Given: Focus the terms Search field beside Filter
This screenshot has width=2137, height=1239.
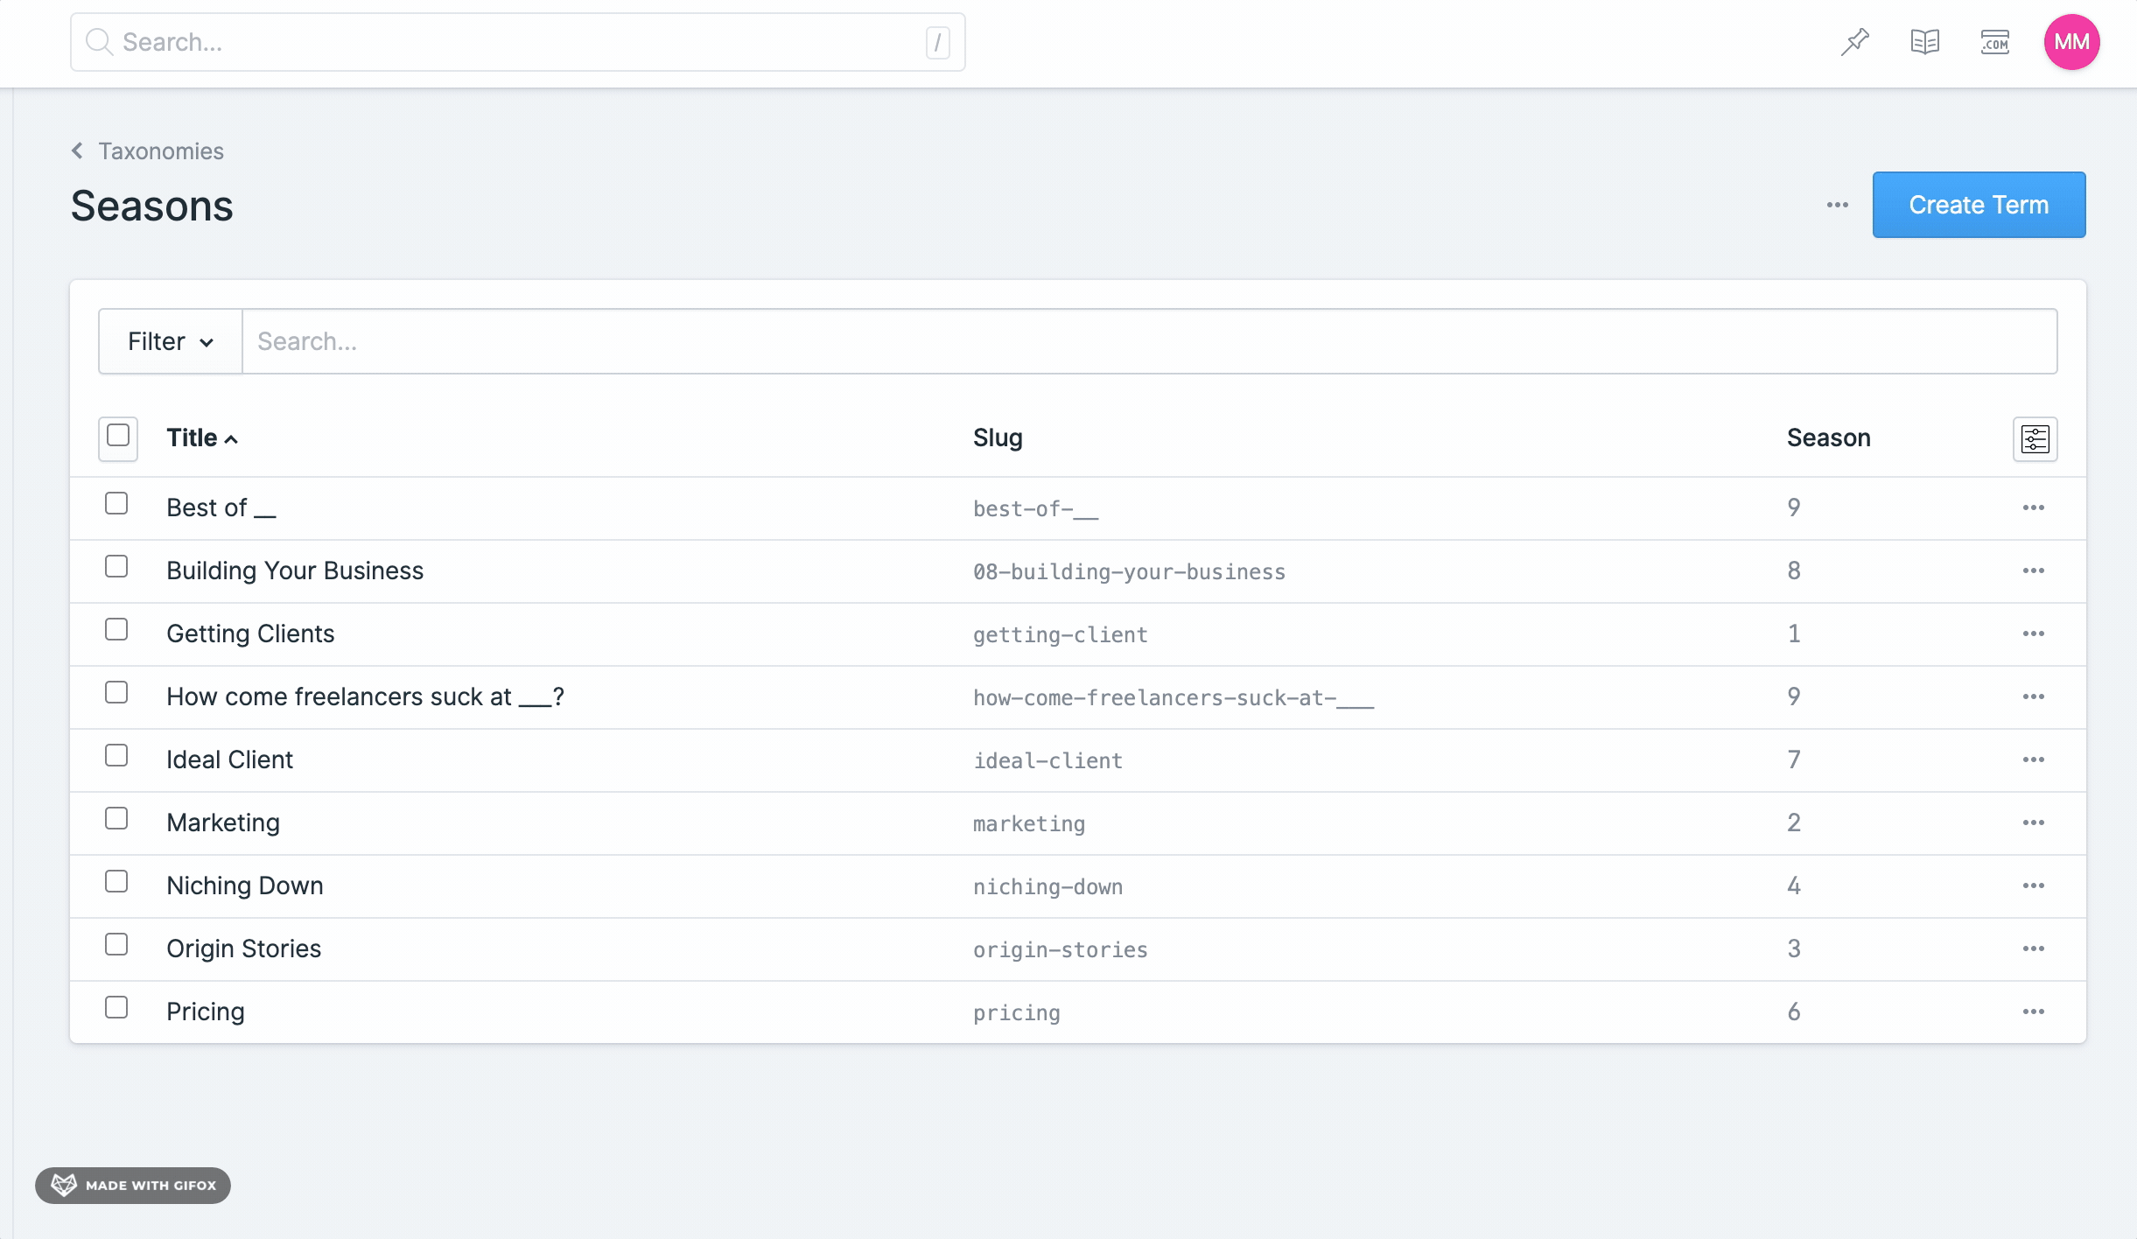Looking at the screenshot, I should [x=1149, y=341].
